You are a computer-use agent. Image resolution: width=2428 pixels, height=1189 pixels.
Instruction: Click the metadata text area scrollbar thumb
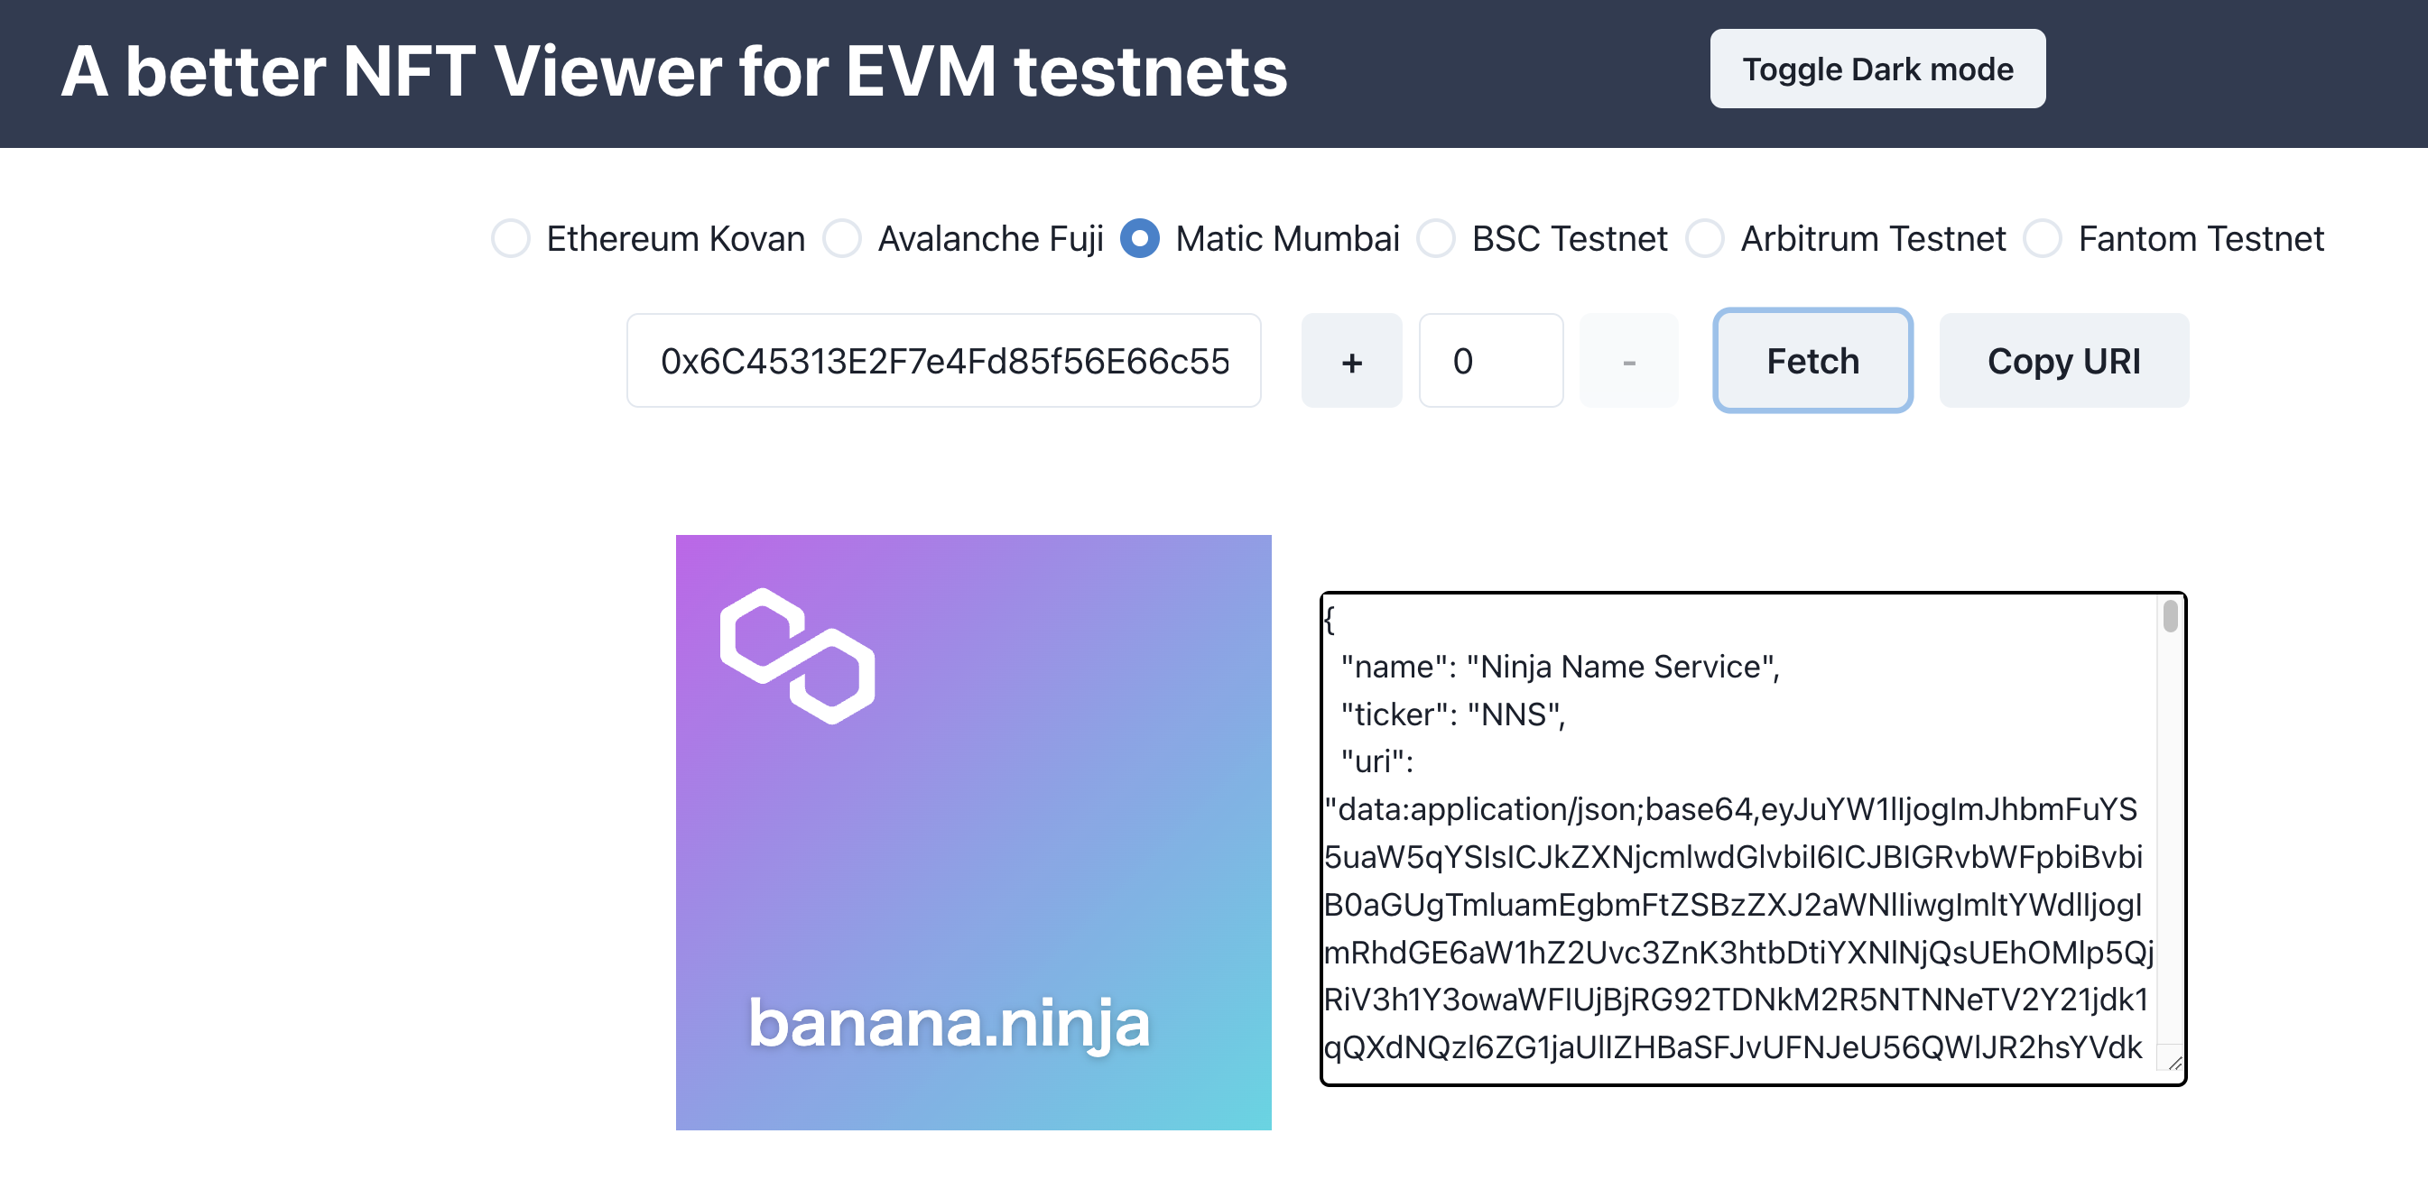click(2171, 616)
